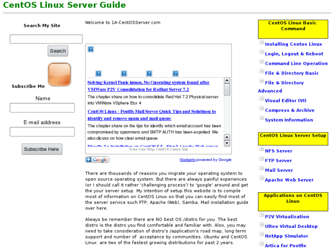Click the gadget feed scrollbar up arrow
The width and height of the screenshot is (334, 250).
(x=227, y=80)
